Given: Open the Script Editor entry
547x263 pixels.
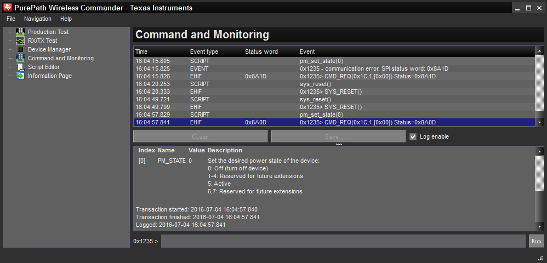Looking at the screenshot, I should click(x=44, y=67).
